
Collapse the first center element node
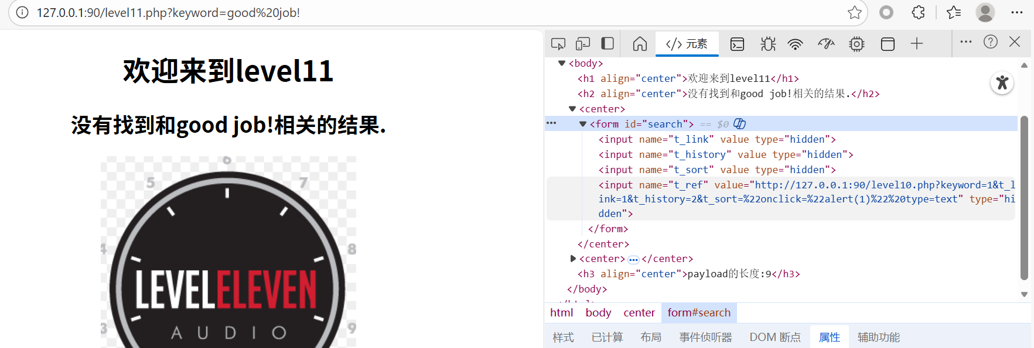point(572,109)
